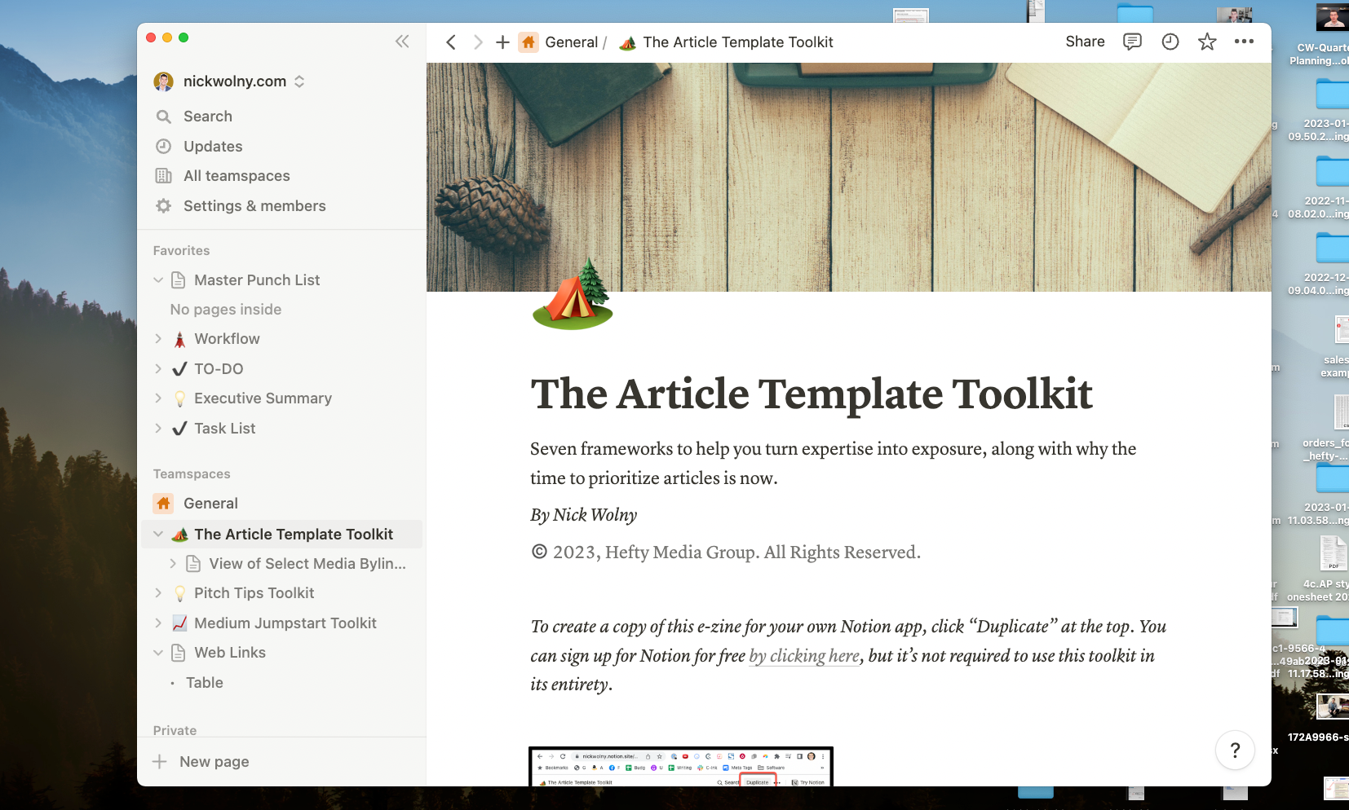
Task: Click the Workflow rocket icon
Action: (x=179, y=339)
